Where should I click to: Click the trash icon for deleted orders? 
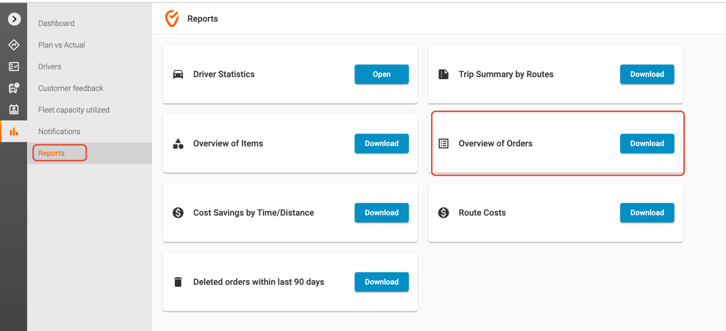pyautogui.click(x=178, y=282)
